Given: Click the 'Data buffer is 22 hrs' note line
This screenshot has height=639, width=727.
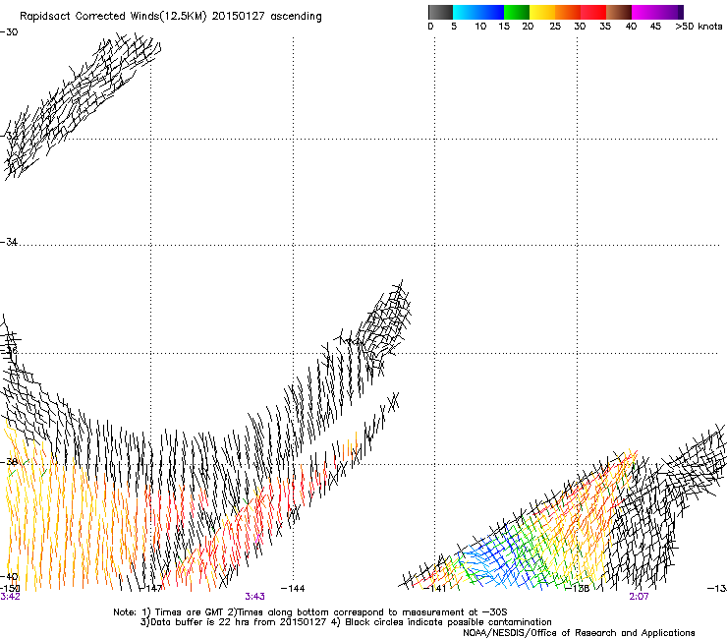Looking at the screenshot, I should [x=346, y=622].
